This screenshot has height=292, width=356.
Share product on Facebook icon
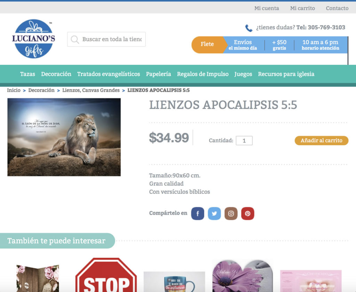pyautogui.click(x=197, y=213)
